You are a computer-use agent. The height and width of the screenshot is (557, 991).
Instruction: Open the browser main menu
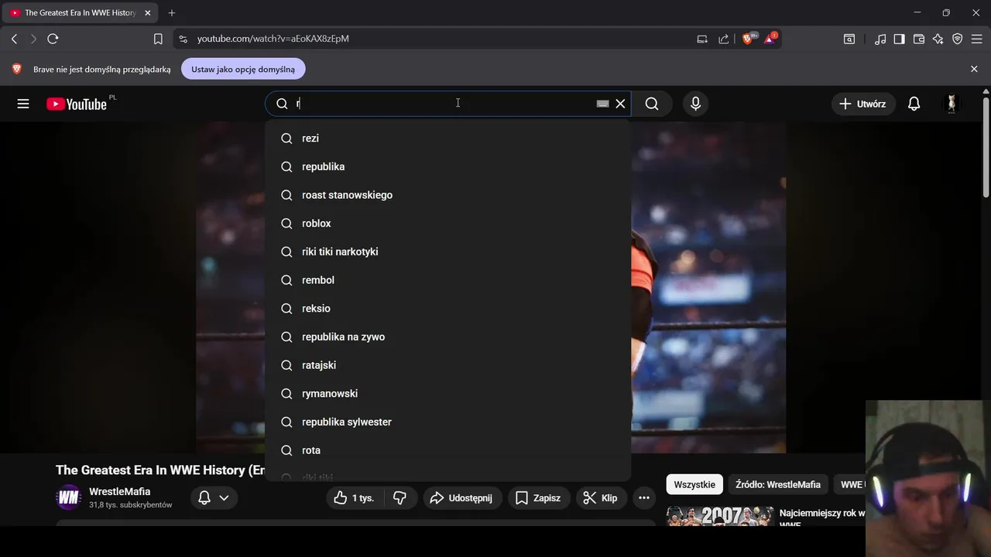tap(977, 39)
